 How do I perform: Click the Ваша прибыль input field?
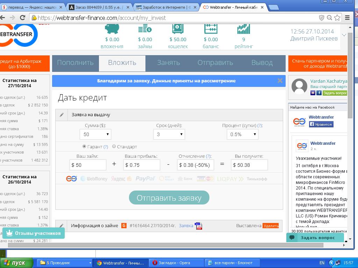(x=142, y=165)
